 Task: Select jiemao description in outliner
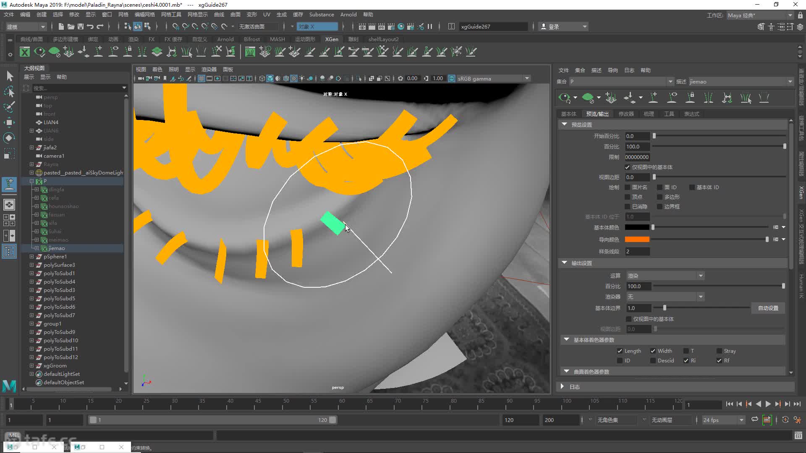(x=57, y=248)
